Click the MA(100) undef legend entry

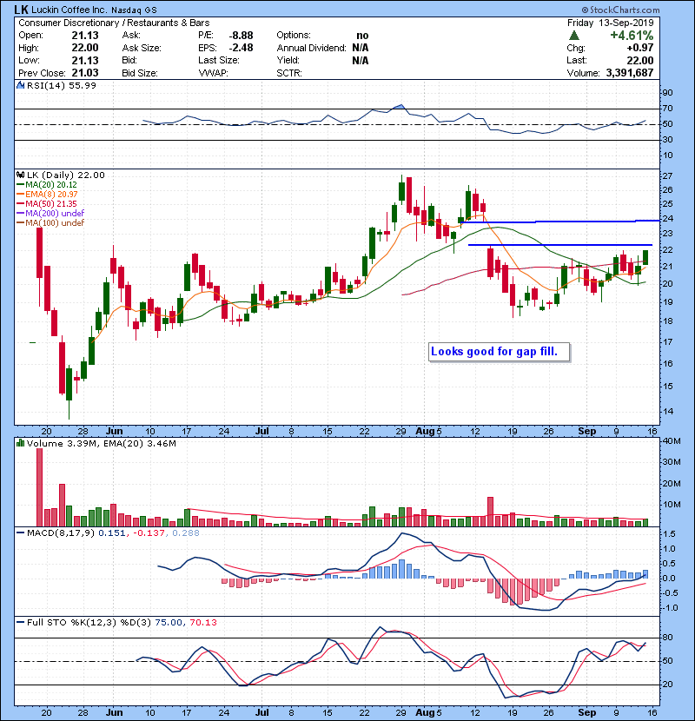click(50, 223)
